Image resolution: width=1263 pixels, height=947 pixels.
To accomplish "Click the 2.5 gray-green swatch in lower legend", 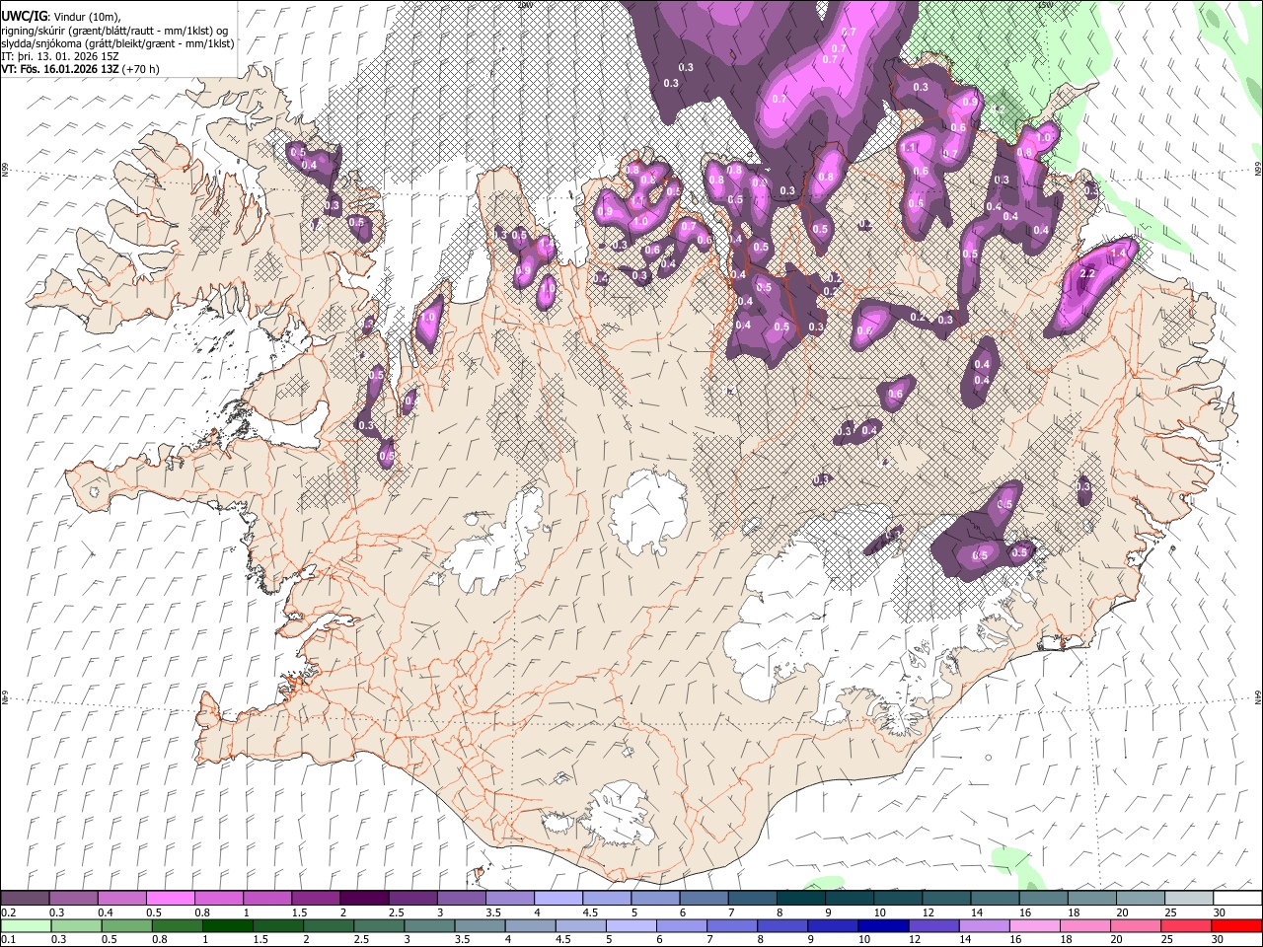I will point(379,925).
